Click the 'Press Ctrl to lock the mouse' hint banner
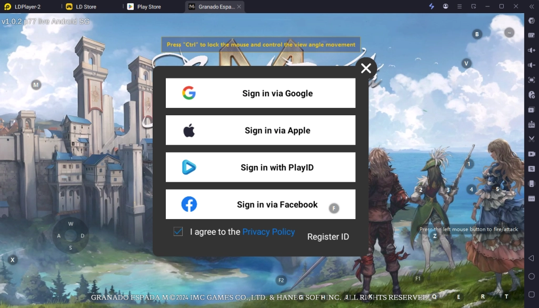539x308 pixels. click(261, 44)
